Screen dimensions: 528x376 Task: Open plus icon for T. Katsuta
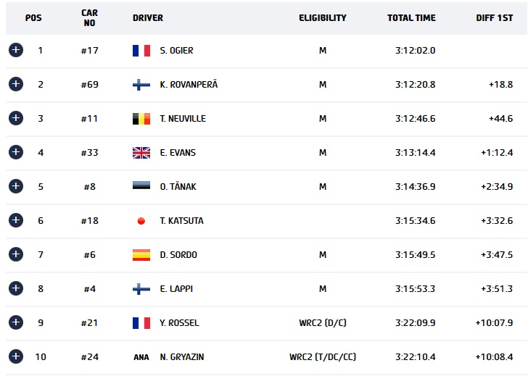click(x=16, y=220)
